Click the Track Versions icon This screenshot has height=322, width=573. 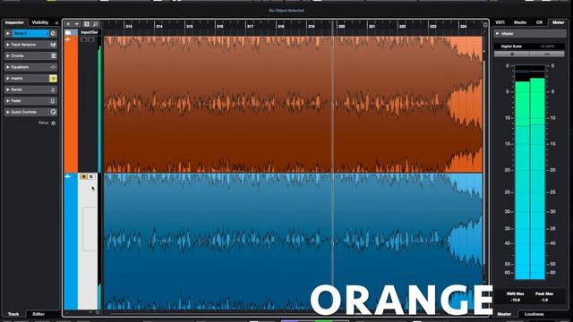(x=53, y=45)
